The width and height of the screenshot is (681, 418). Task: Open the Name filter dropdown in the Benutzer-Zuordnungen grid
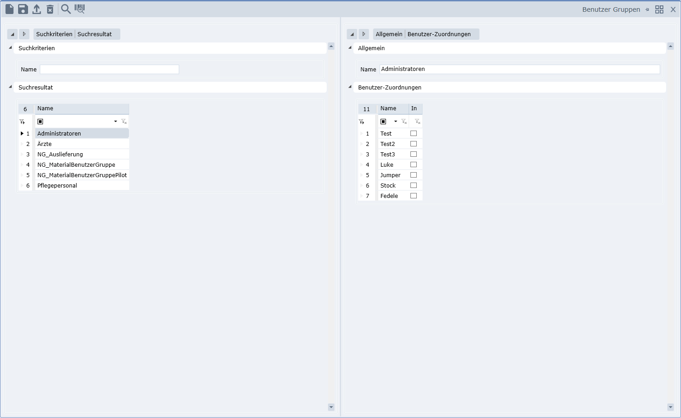pos(395,122)
